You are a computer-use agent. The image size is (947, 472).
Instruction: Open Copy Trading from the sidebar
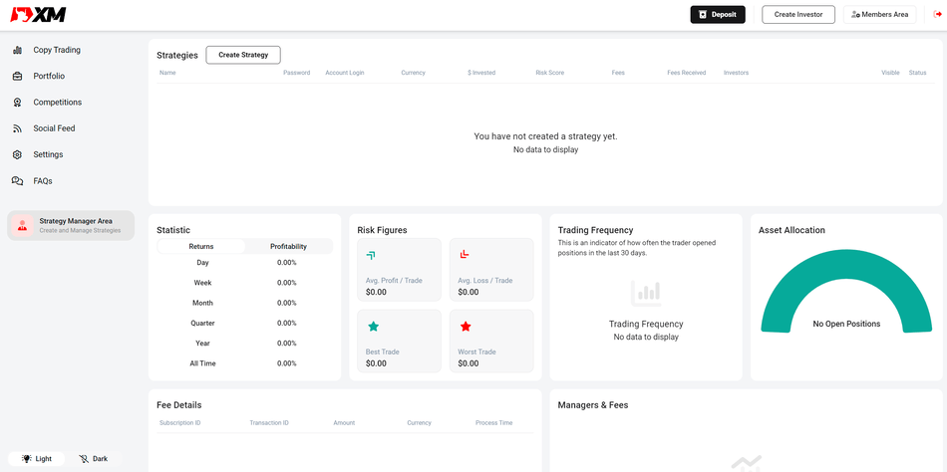point(57,50)
